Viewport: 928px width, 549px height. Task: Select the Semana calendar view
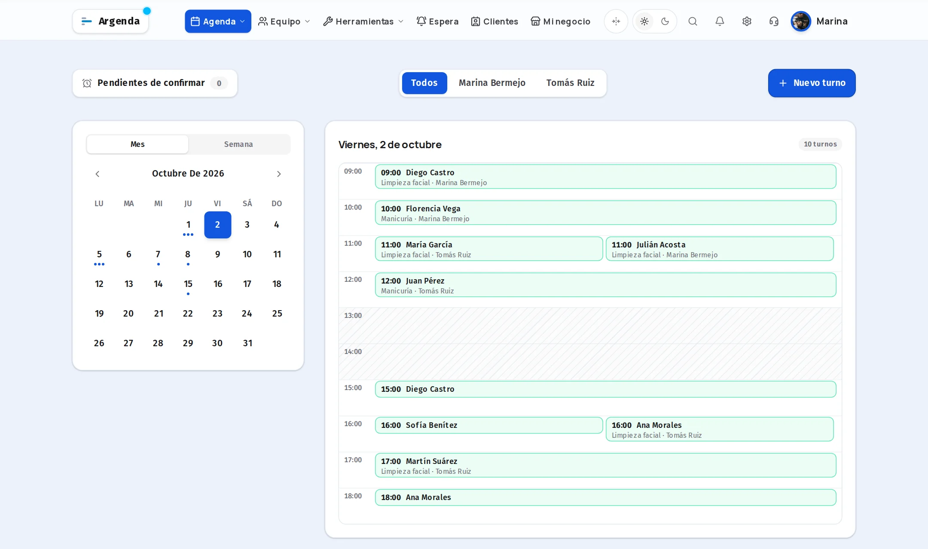pyautogui.click(x=238, y=144)
